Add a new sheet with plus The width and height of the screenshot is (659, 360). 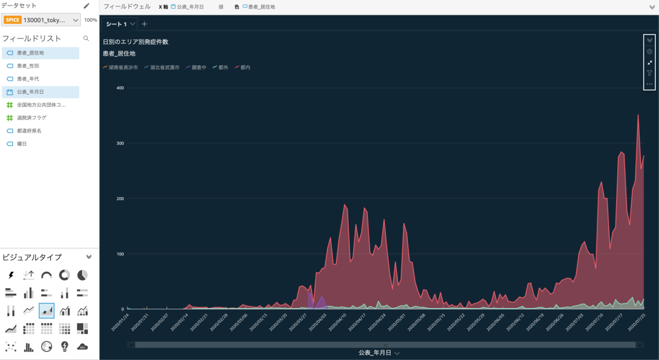(144, 24)
